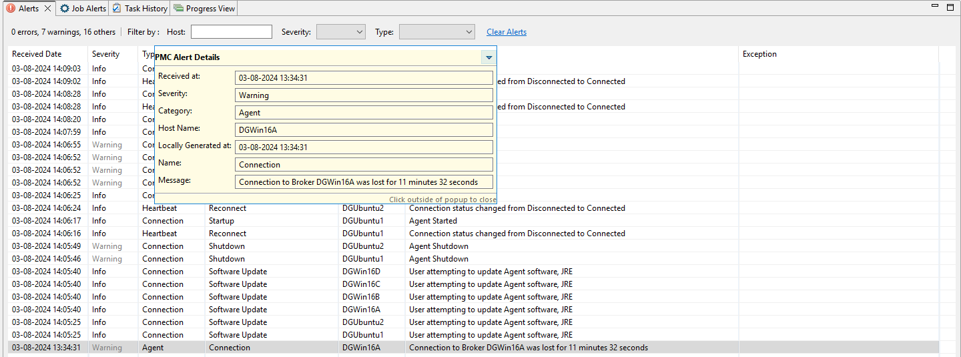Click the Message field in alert details
Viewport: 961px width, 357px height.
click(364, 182)
